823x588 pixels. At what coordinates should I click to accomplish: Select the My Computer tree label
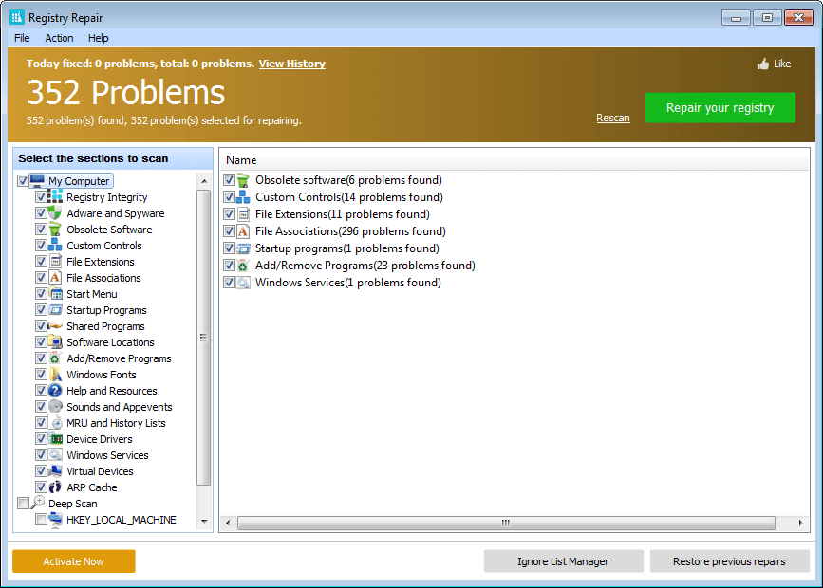point(79,181)
